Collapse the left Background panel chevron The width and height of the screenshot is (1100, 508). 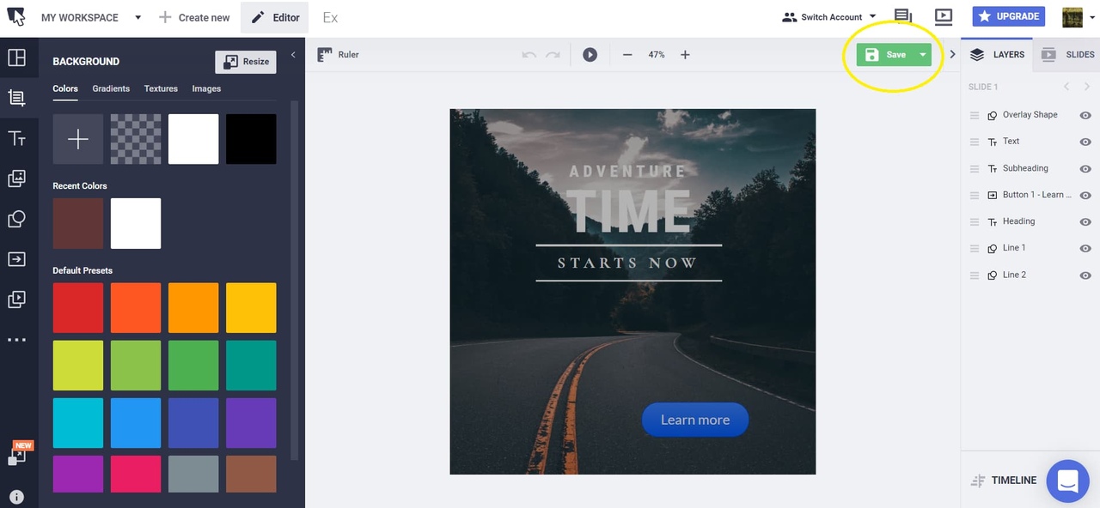point(293,55)
